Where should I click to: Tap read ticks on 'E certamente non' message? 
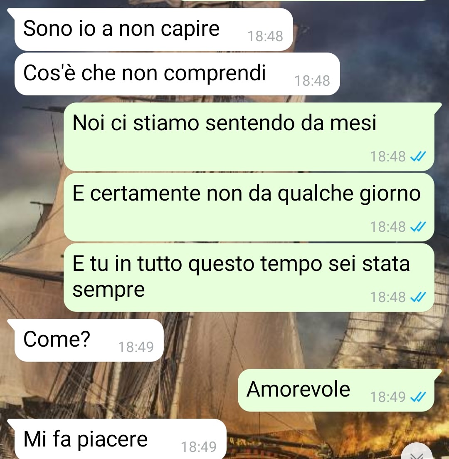click(x=418, y=227)
